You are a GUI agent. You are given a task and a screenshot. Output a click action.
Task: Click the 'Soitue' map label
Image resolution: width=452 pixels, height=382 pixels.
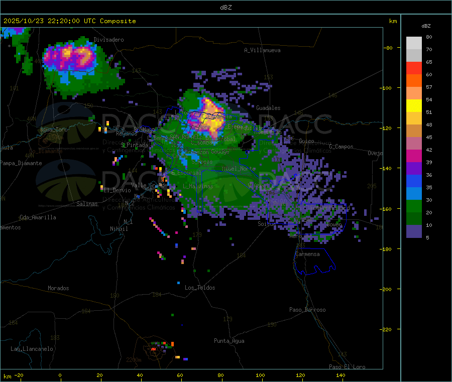click(267, 223)
